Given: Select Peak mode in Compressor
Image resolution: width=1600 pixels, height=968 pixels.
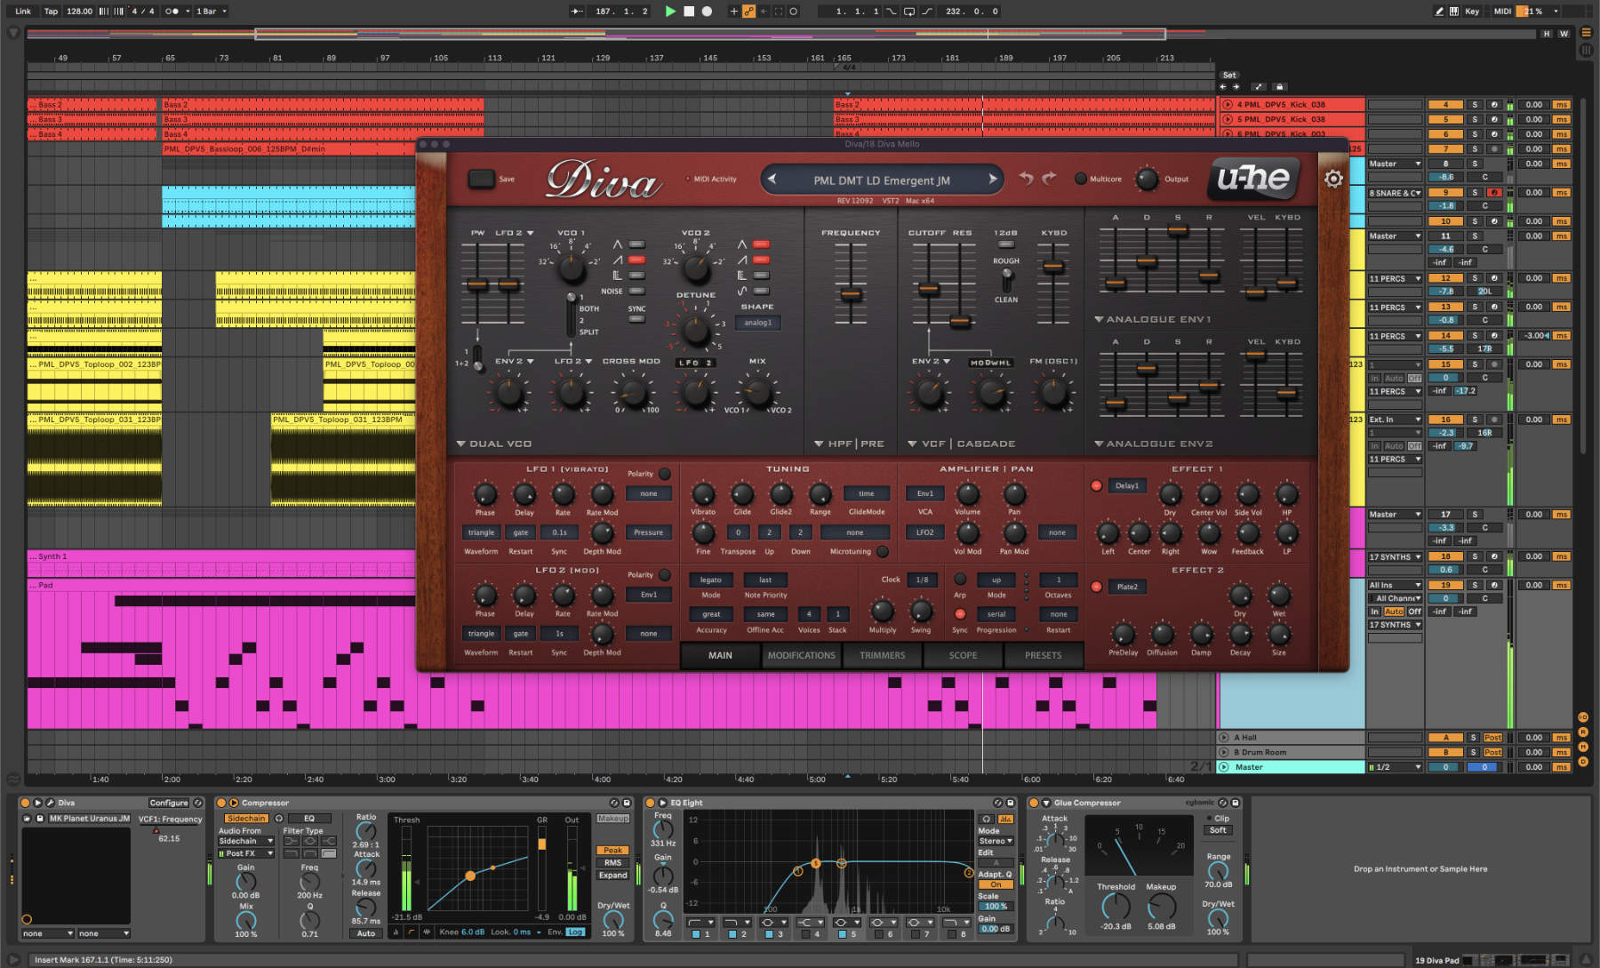Looking at the screenshot, I should click(x=612, y=851).
